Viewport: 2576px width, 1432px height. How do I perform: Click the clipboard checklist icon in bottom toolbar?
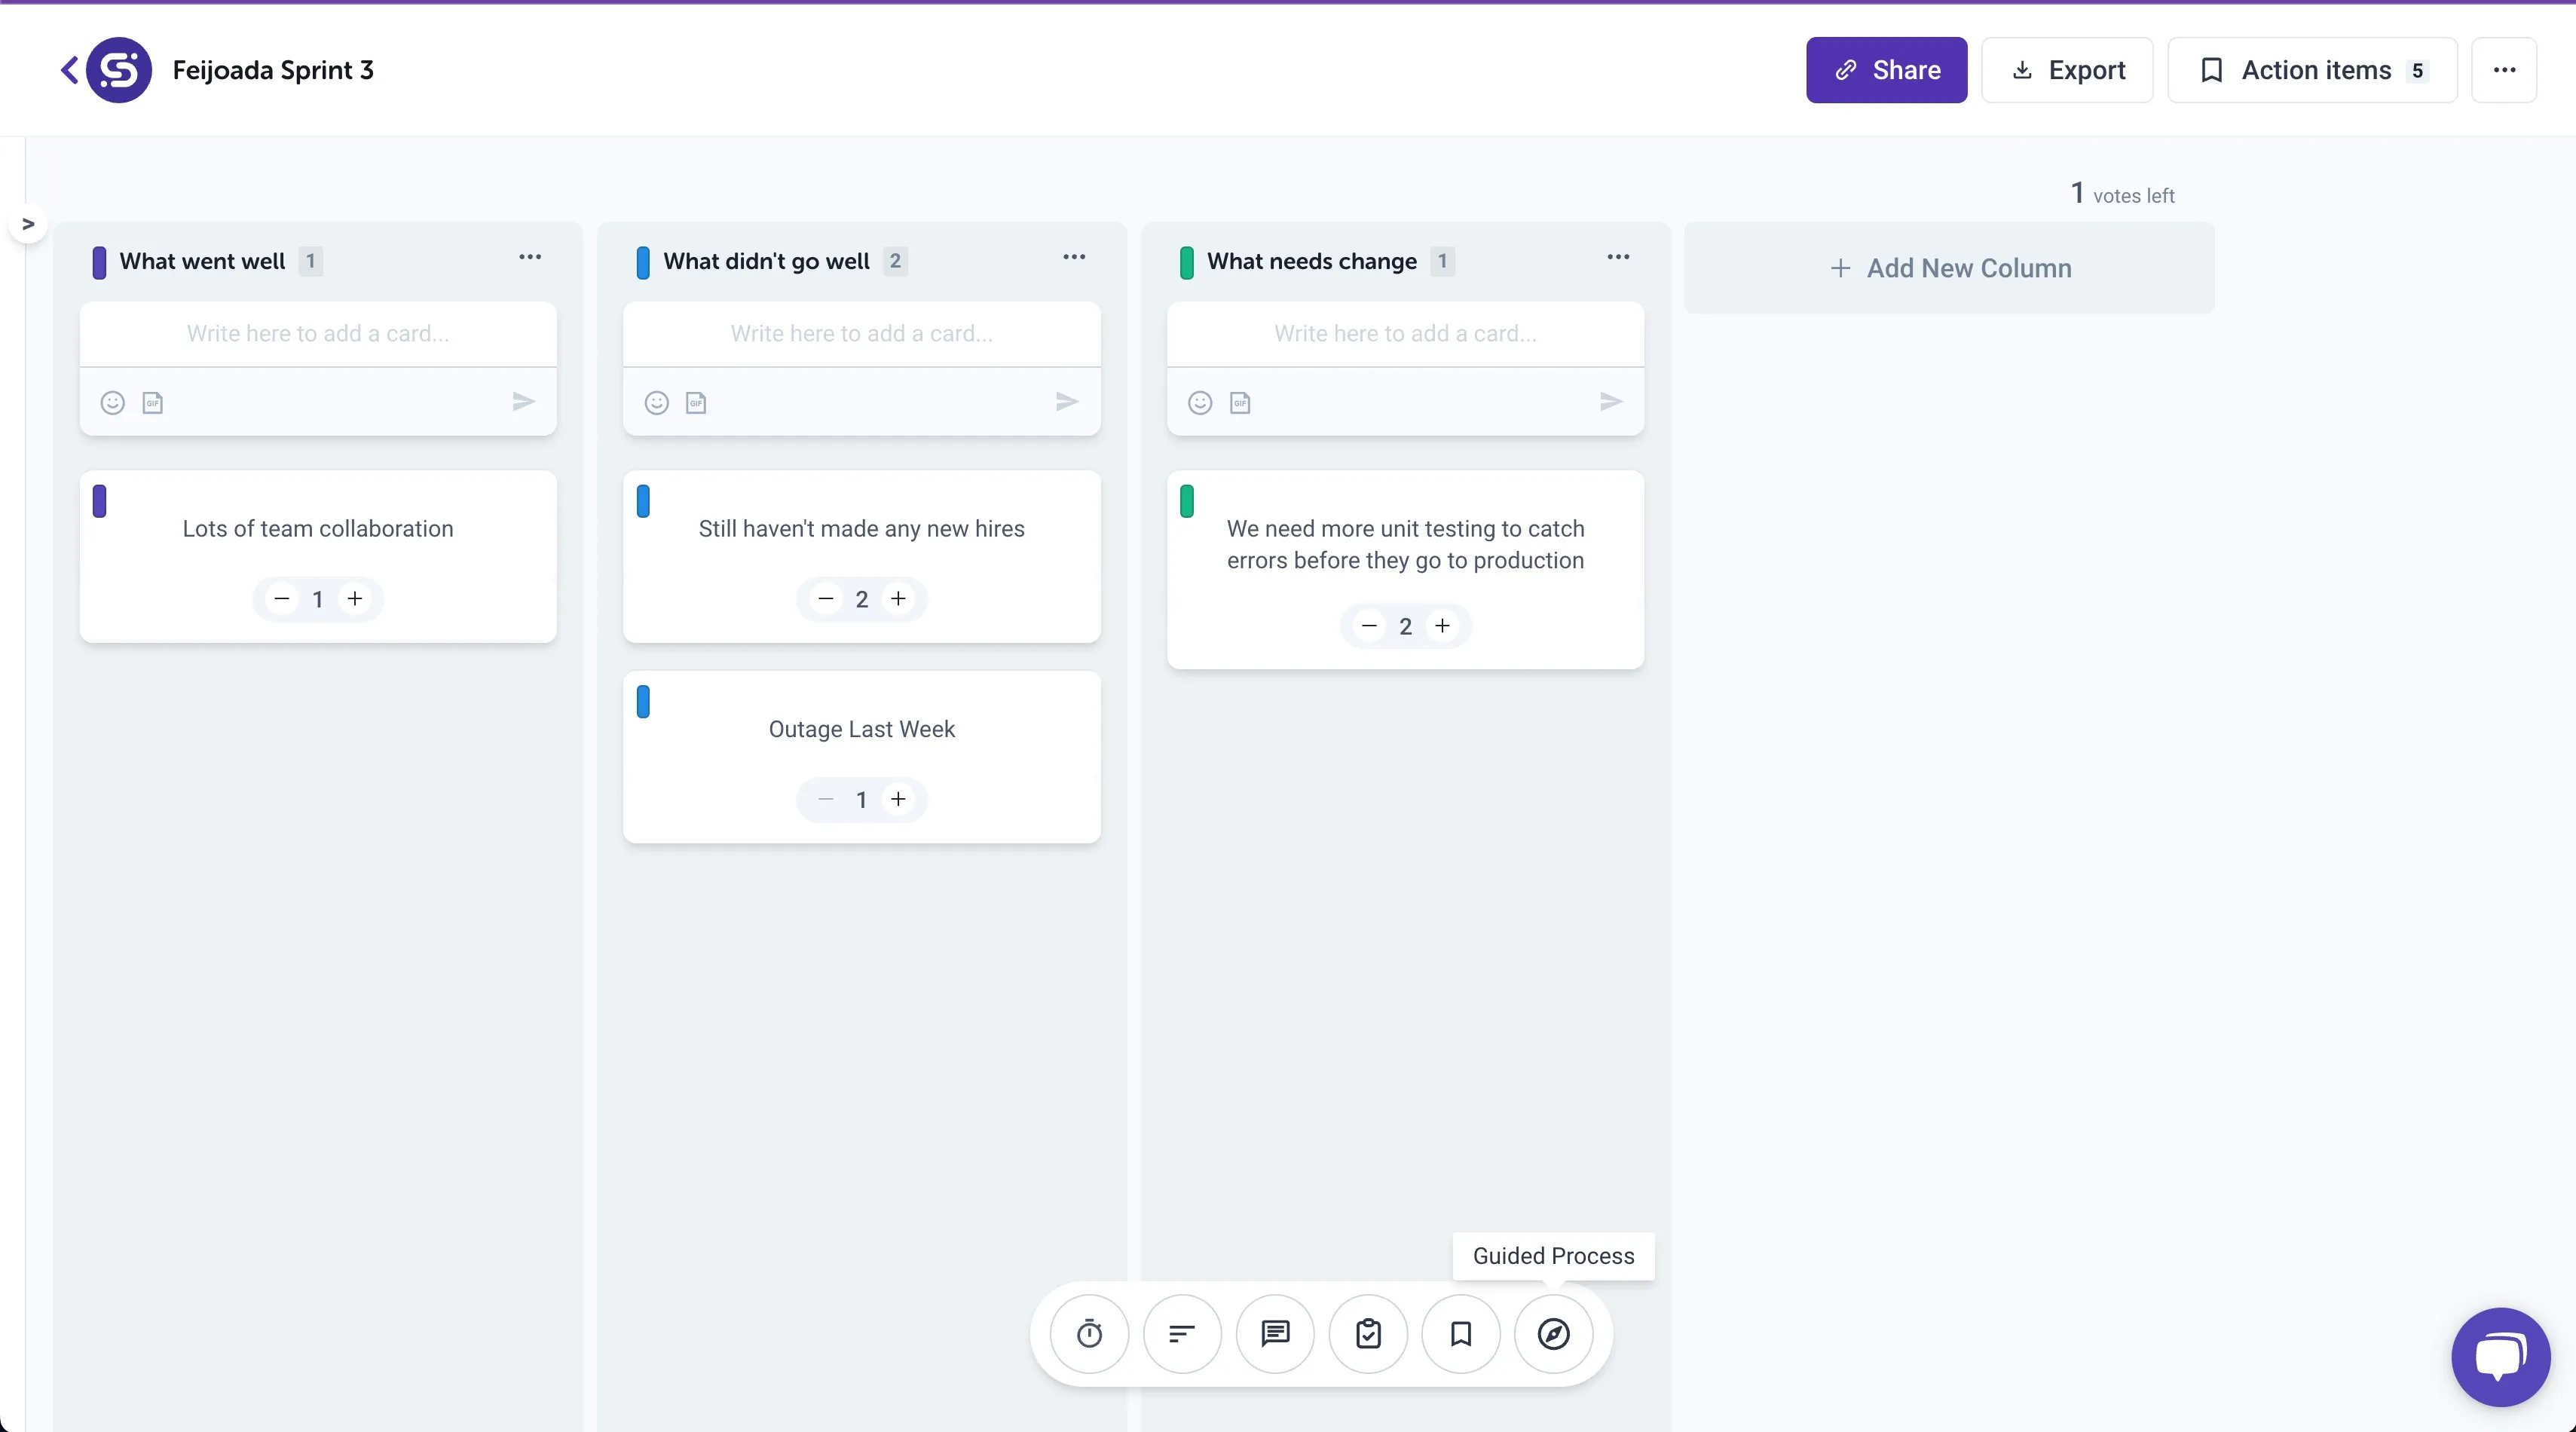tap(1368, 1334)
